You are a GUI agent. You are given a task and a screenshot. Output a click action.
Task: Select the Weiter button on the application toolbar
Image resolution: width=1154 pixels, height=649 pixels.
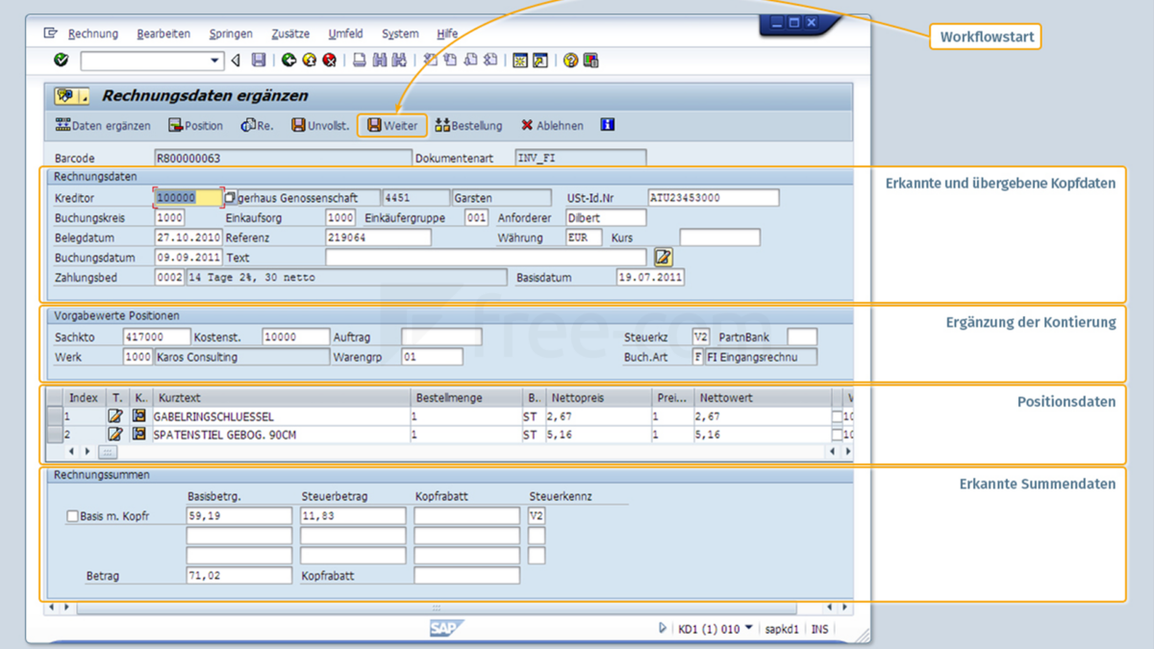pyautogui.click(x=391, y=125)
